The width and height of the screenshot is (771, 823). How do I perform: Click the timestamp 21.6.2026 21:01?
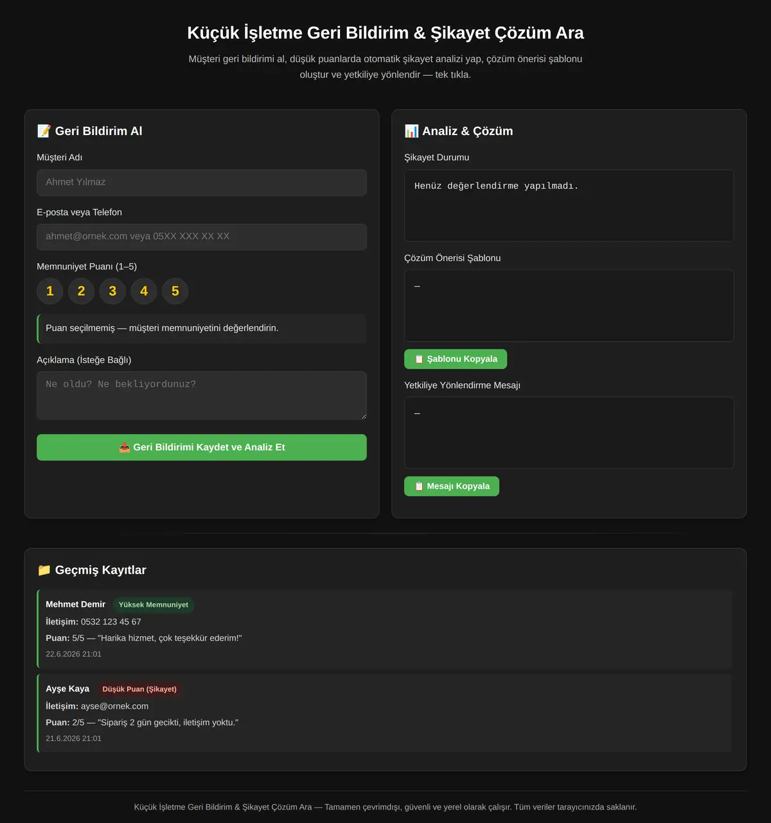coord(73,738)
